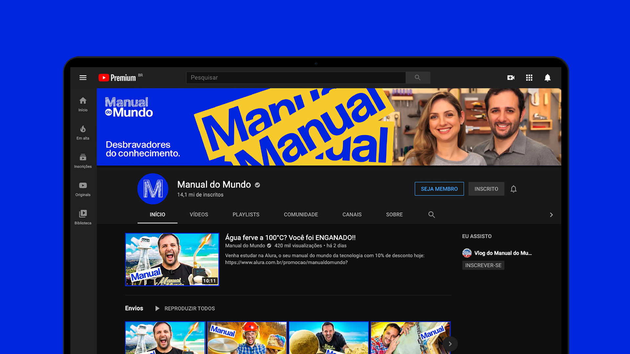
Task: Open notifications bell in top bar
Action: (548, 78)
